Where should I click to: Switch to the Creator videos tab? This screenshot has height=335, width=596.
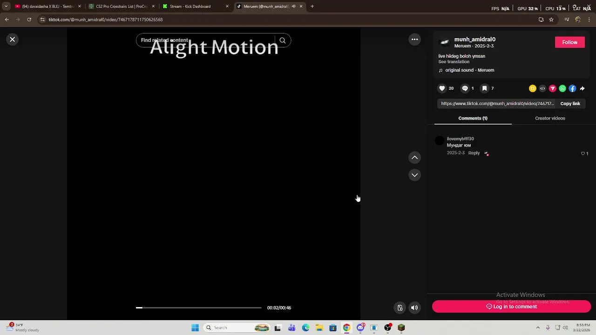[x=550, y=118]
